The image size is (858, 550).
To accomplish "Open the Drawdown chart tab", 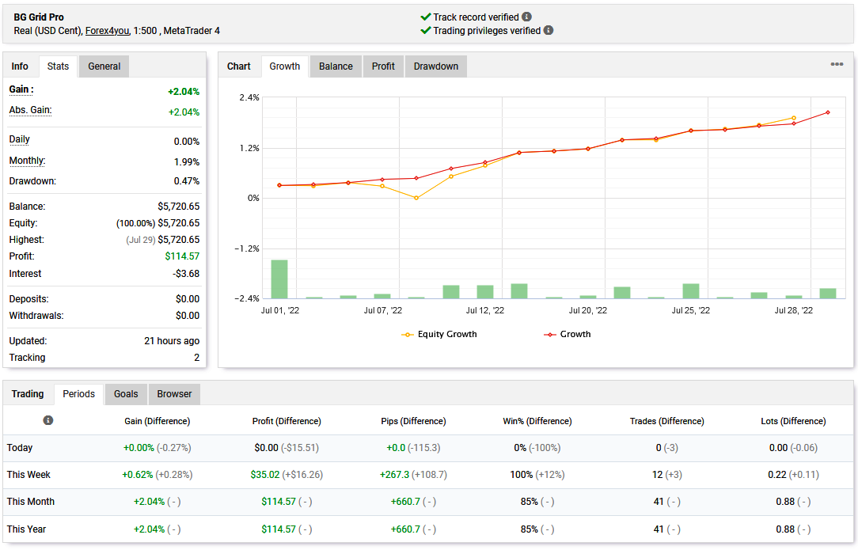I will click(436, 66).
